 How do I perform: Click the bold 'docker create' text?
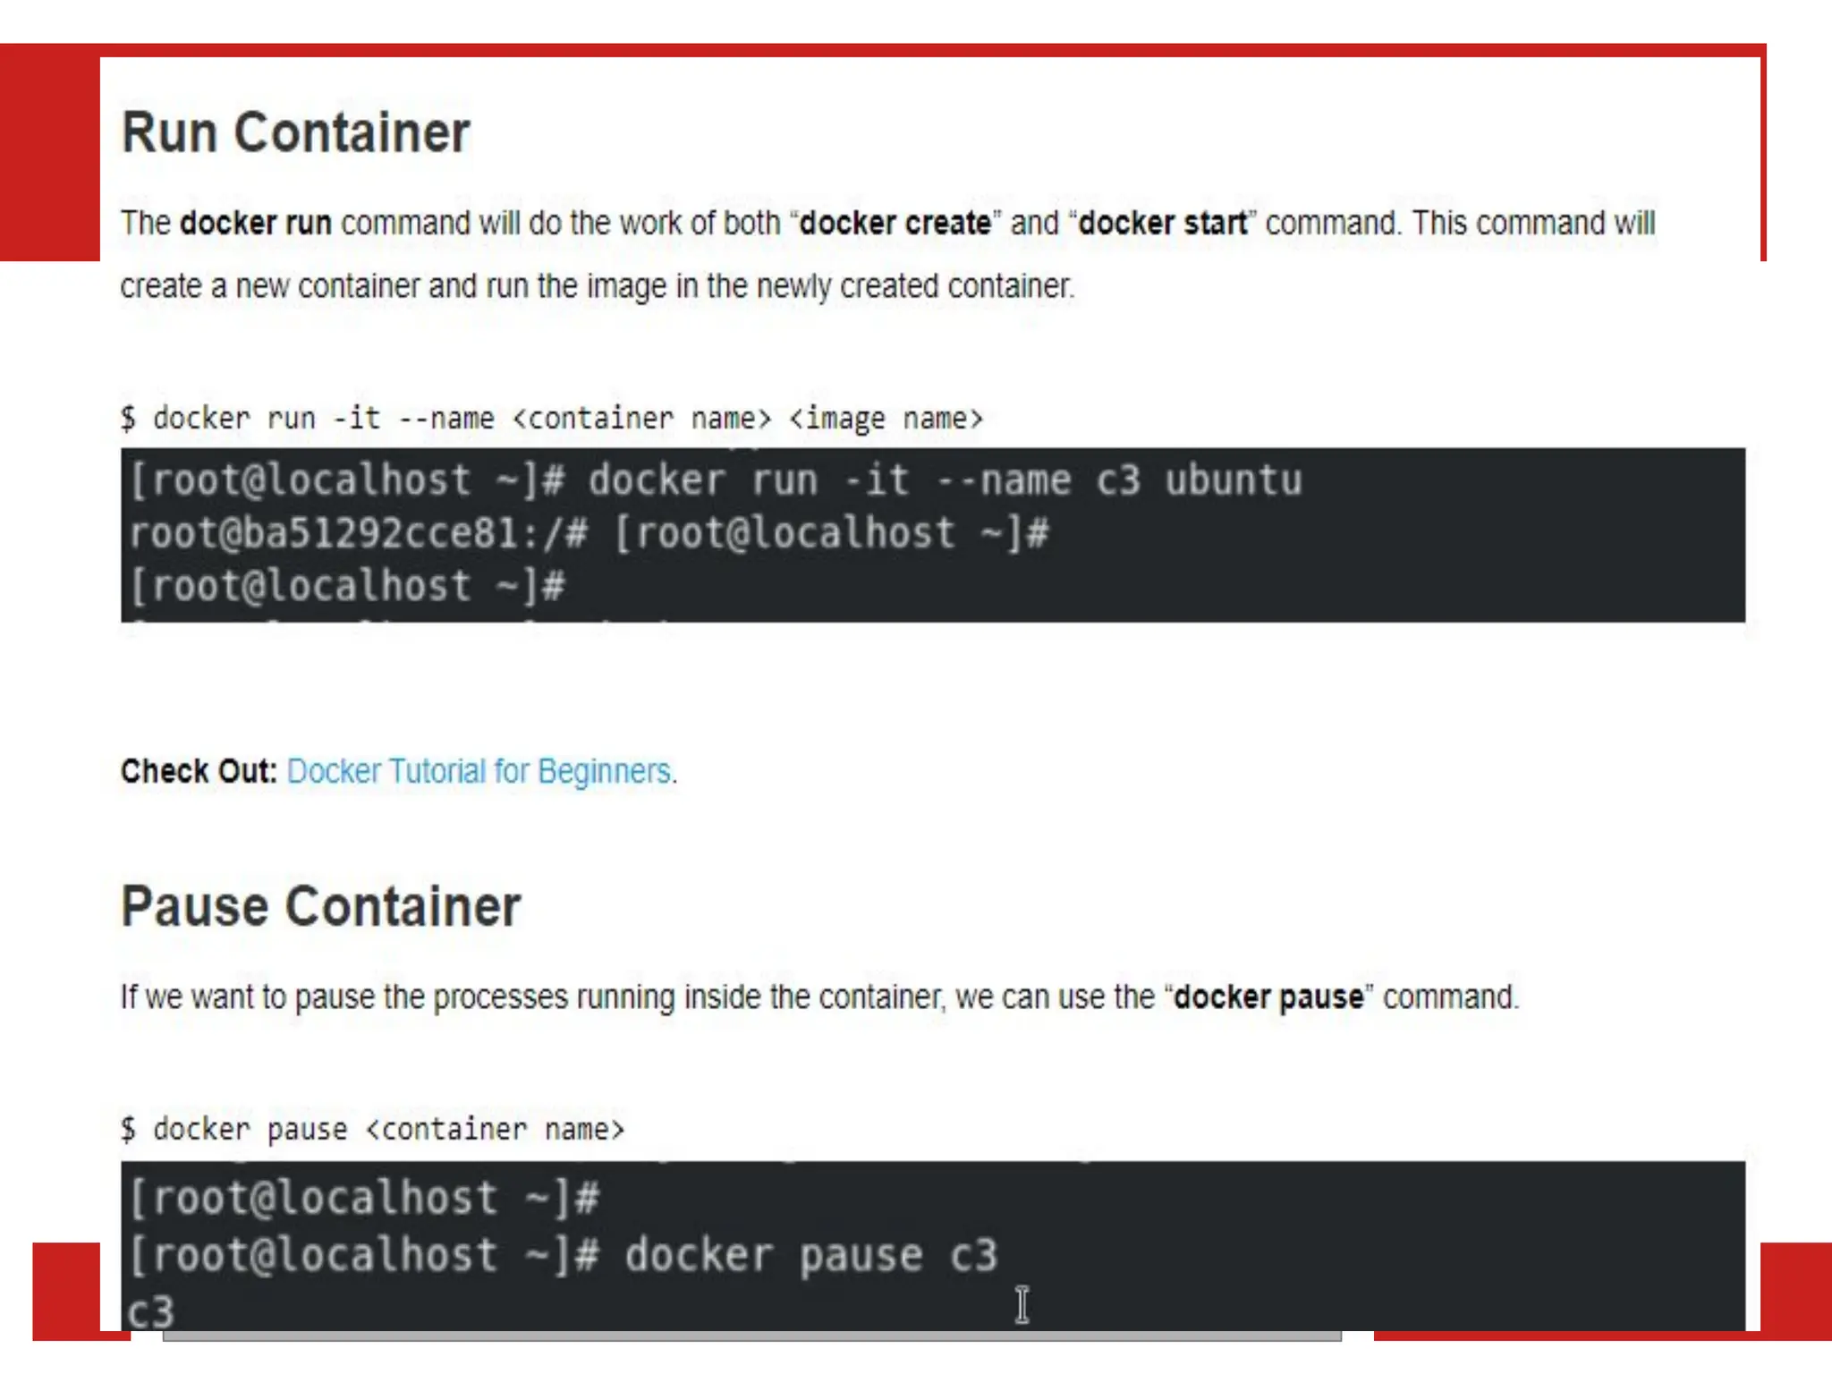[x=895, y=223]
